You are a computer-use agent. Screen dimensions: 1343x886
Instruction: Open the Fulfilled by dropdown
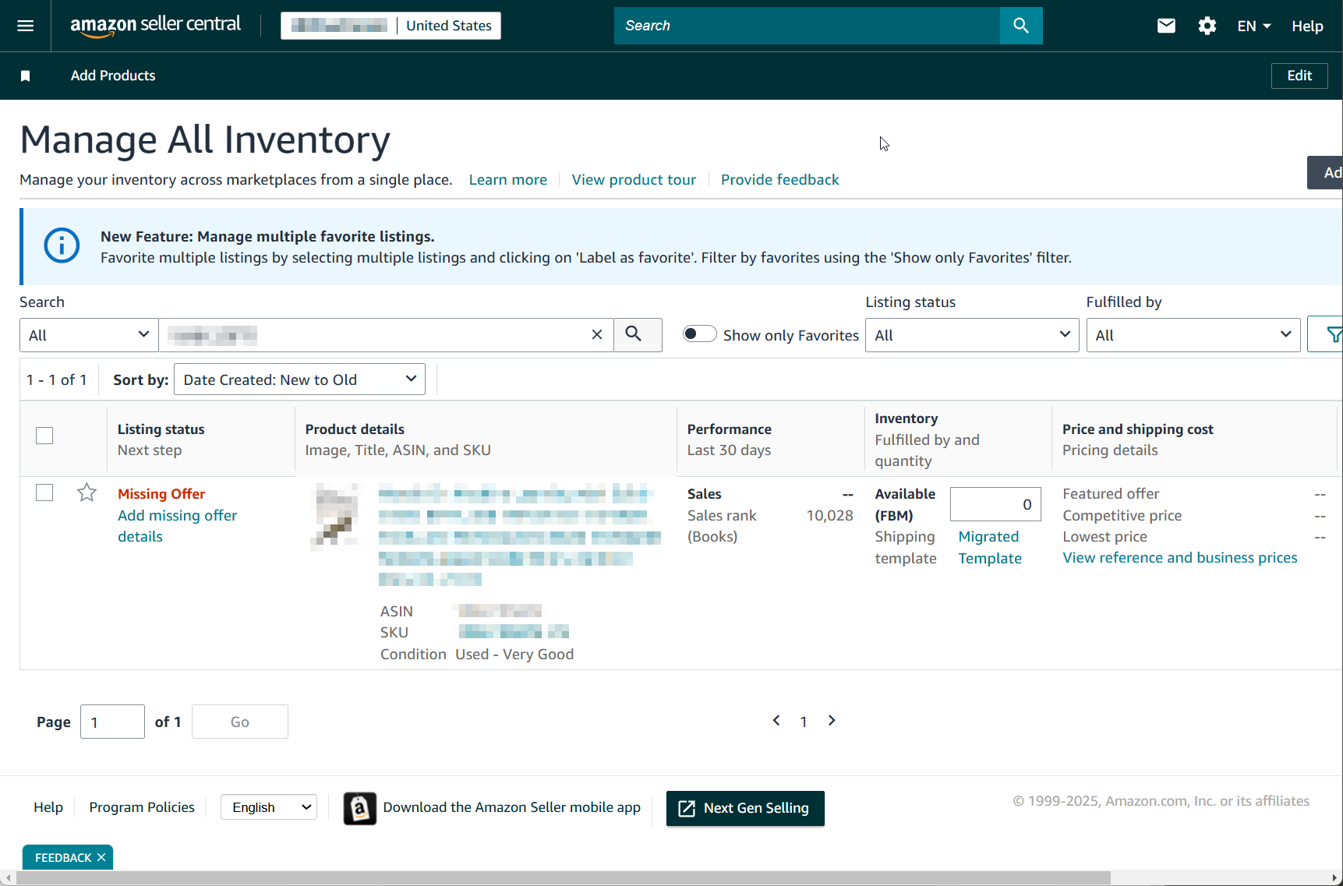[1193, 335]
